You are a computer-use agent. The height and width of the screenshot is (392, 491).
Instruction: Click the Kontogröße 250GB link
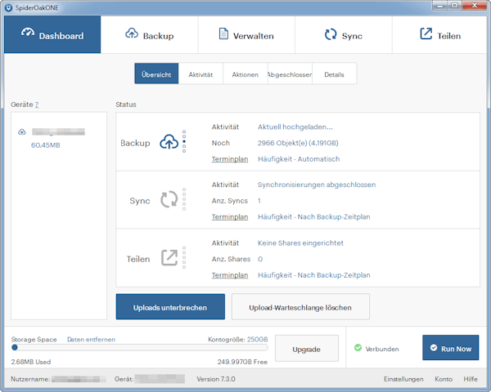tap(258, 340)
